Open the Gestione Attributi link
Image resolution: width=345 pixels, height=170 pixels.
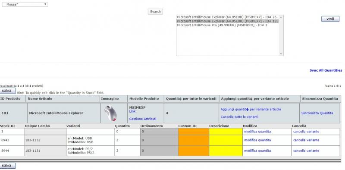click(x=143, y=119)
